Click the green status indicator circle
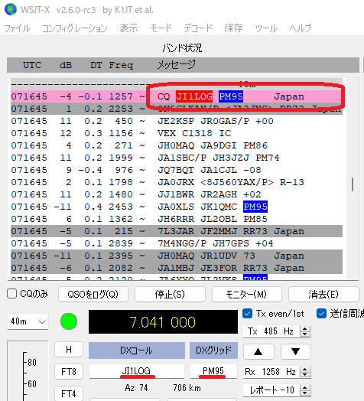The image size is (364, 401). click(x=69, y=321)
